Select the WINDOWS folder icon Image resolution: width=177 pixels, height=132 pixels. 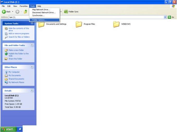coord(116,24)
